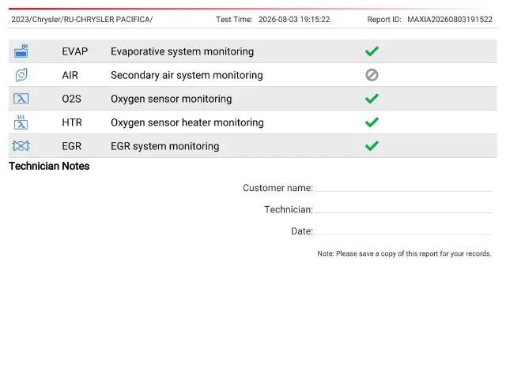506x379 pixels.
Task: Click the O2S oxygen sensor lambda icon
Action: pos(21,99)
